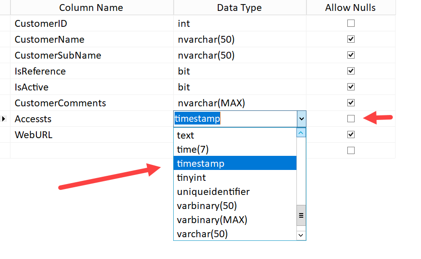Click the Data Type column header
The width and height of the screenshot is (421, 259).
[240, 8]
